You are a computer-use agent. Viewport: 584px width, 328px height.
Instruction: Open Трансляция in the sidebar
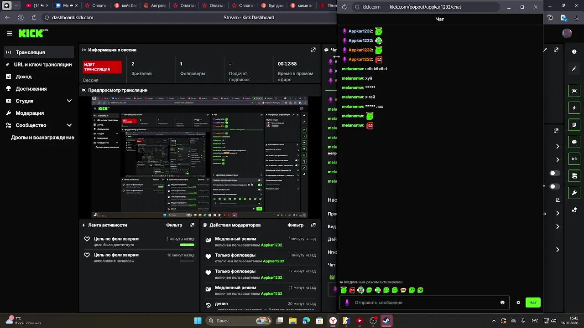(39, 52)
